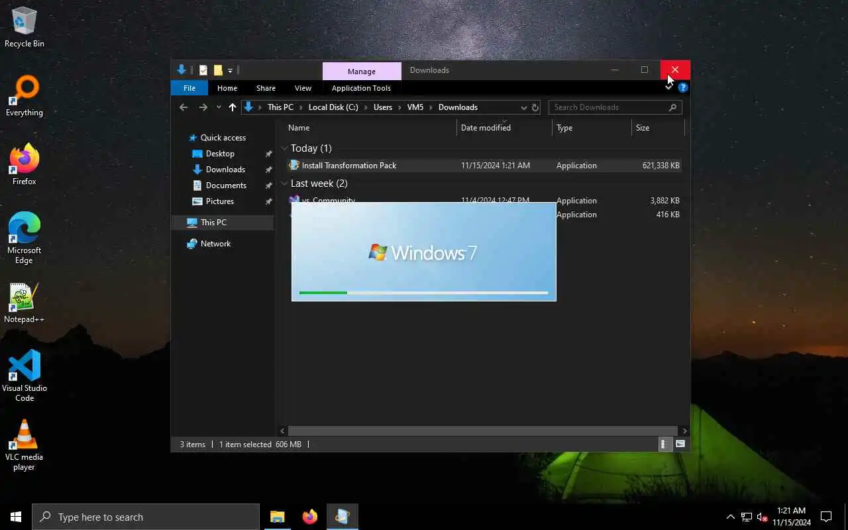Viewport: 848px width, 530px height.
Task: Switch to large icons view in status bar
Action: pos(680,445)
